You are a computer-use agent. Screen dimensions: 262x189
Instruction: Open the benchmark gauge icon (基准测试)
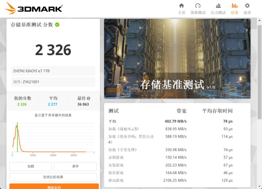(x=198, y=6)
